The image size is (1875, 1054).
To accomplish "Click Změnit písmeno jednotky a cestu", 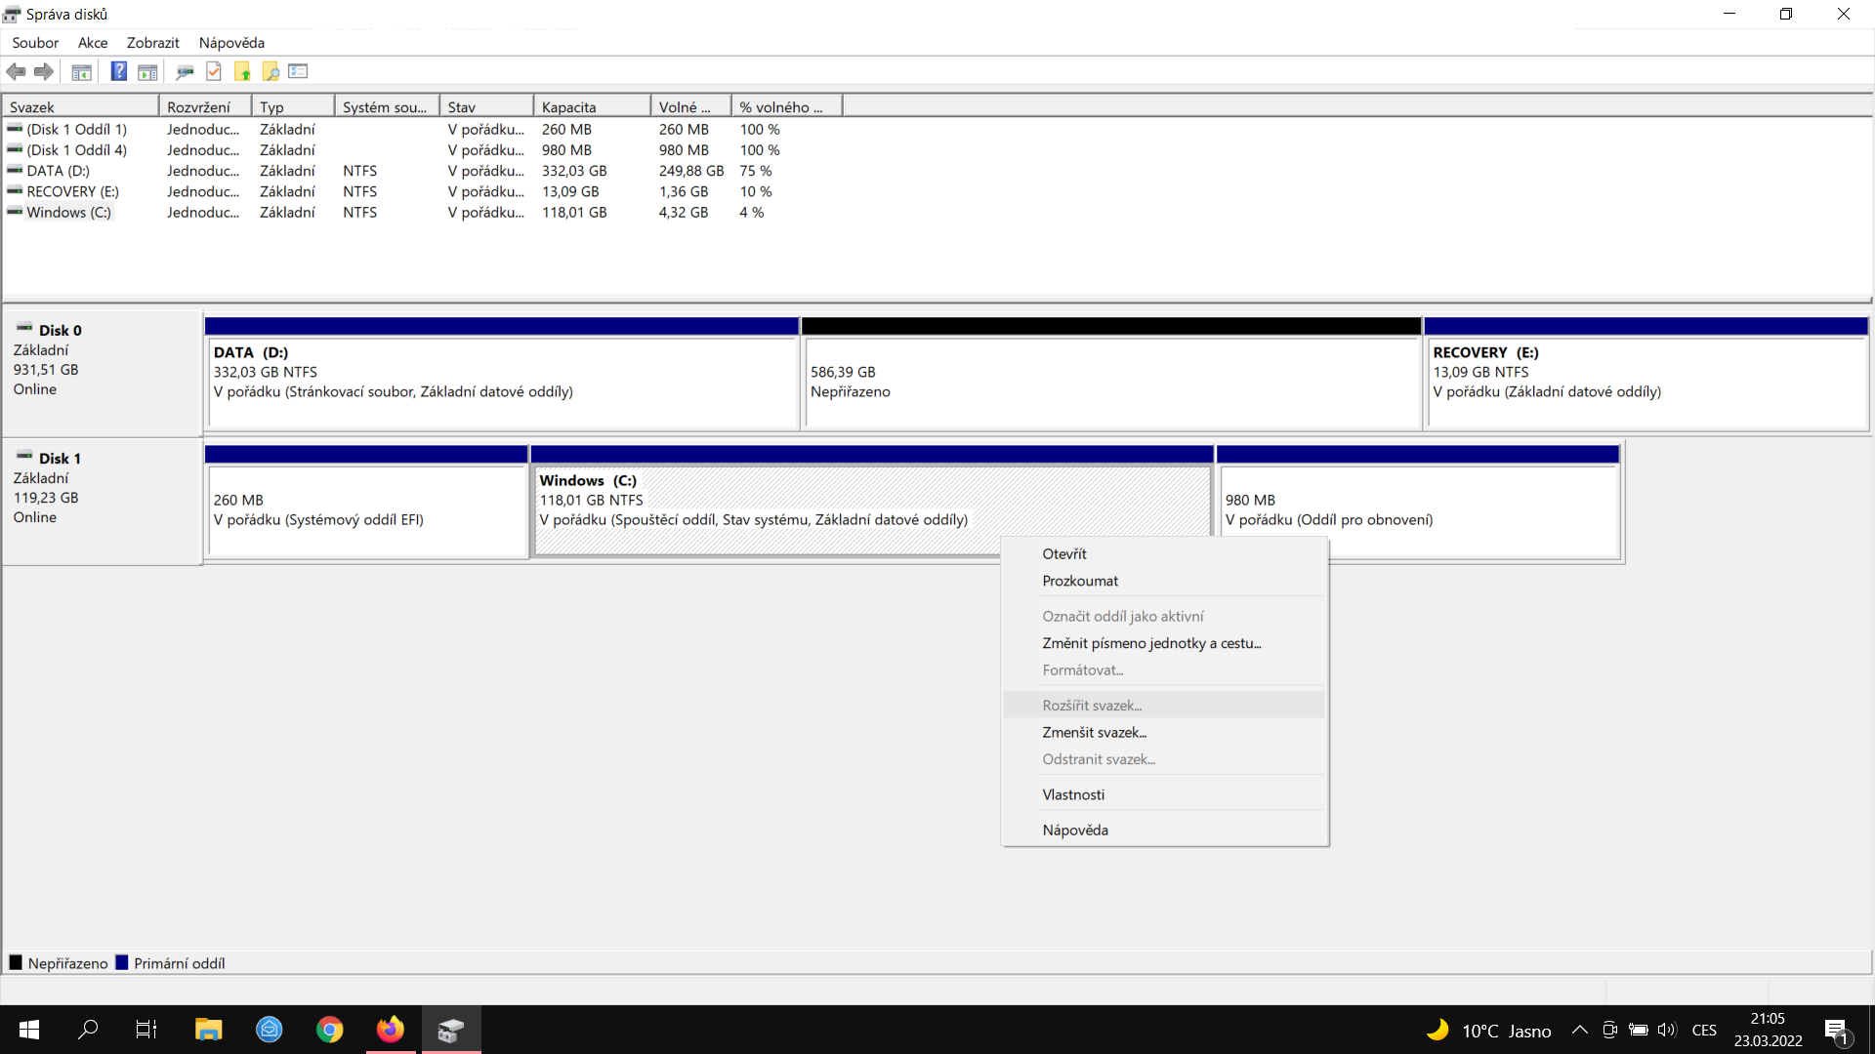I will pos(1151,643).
